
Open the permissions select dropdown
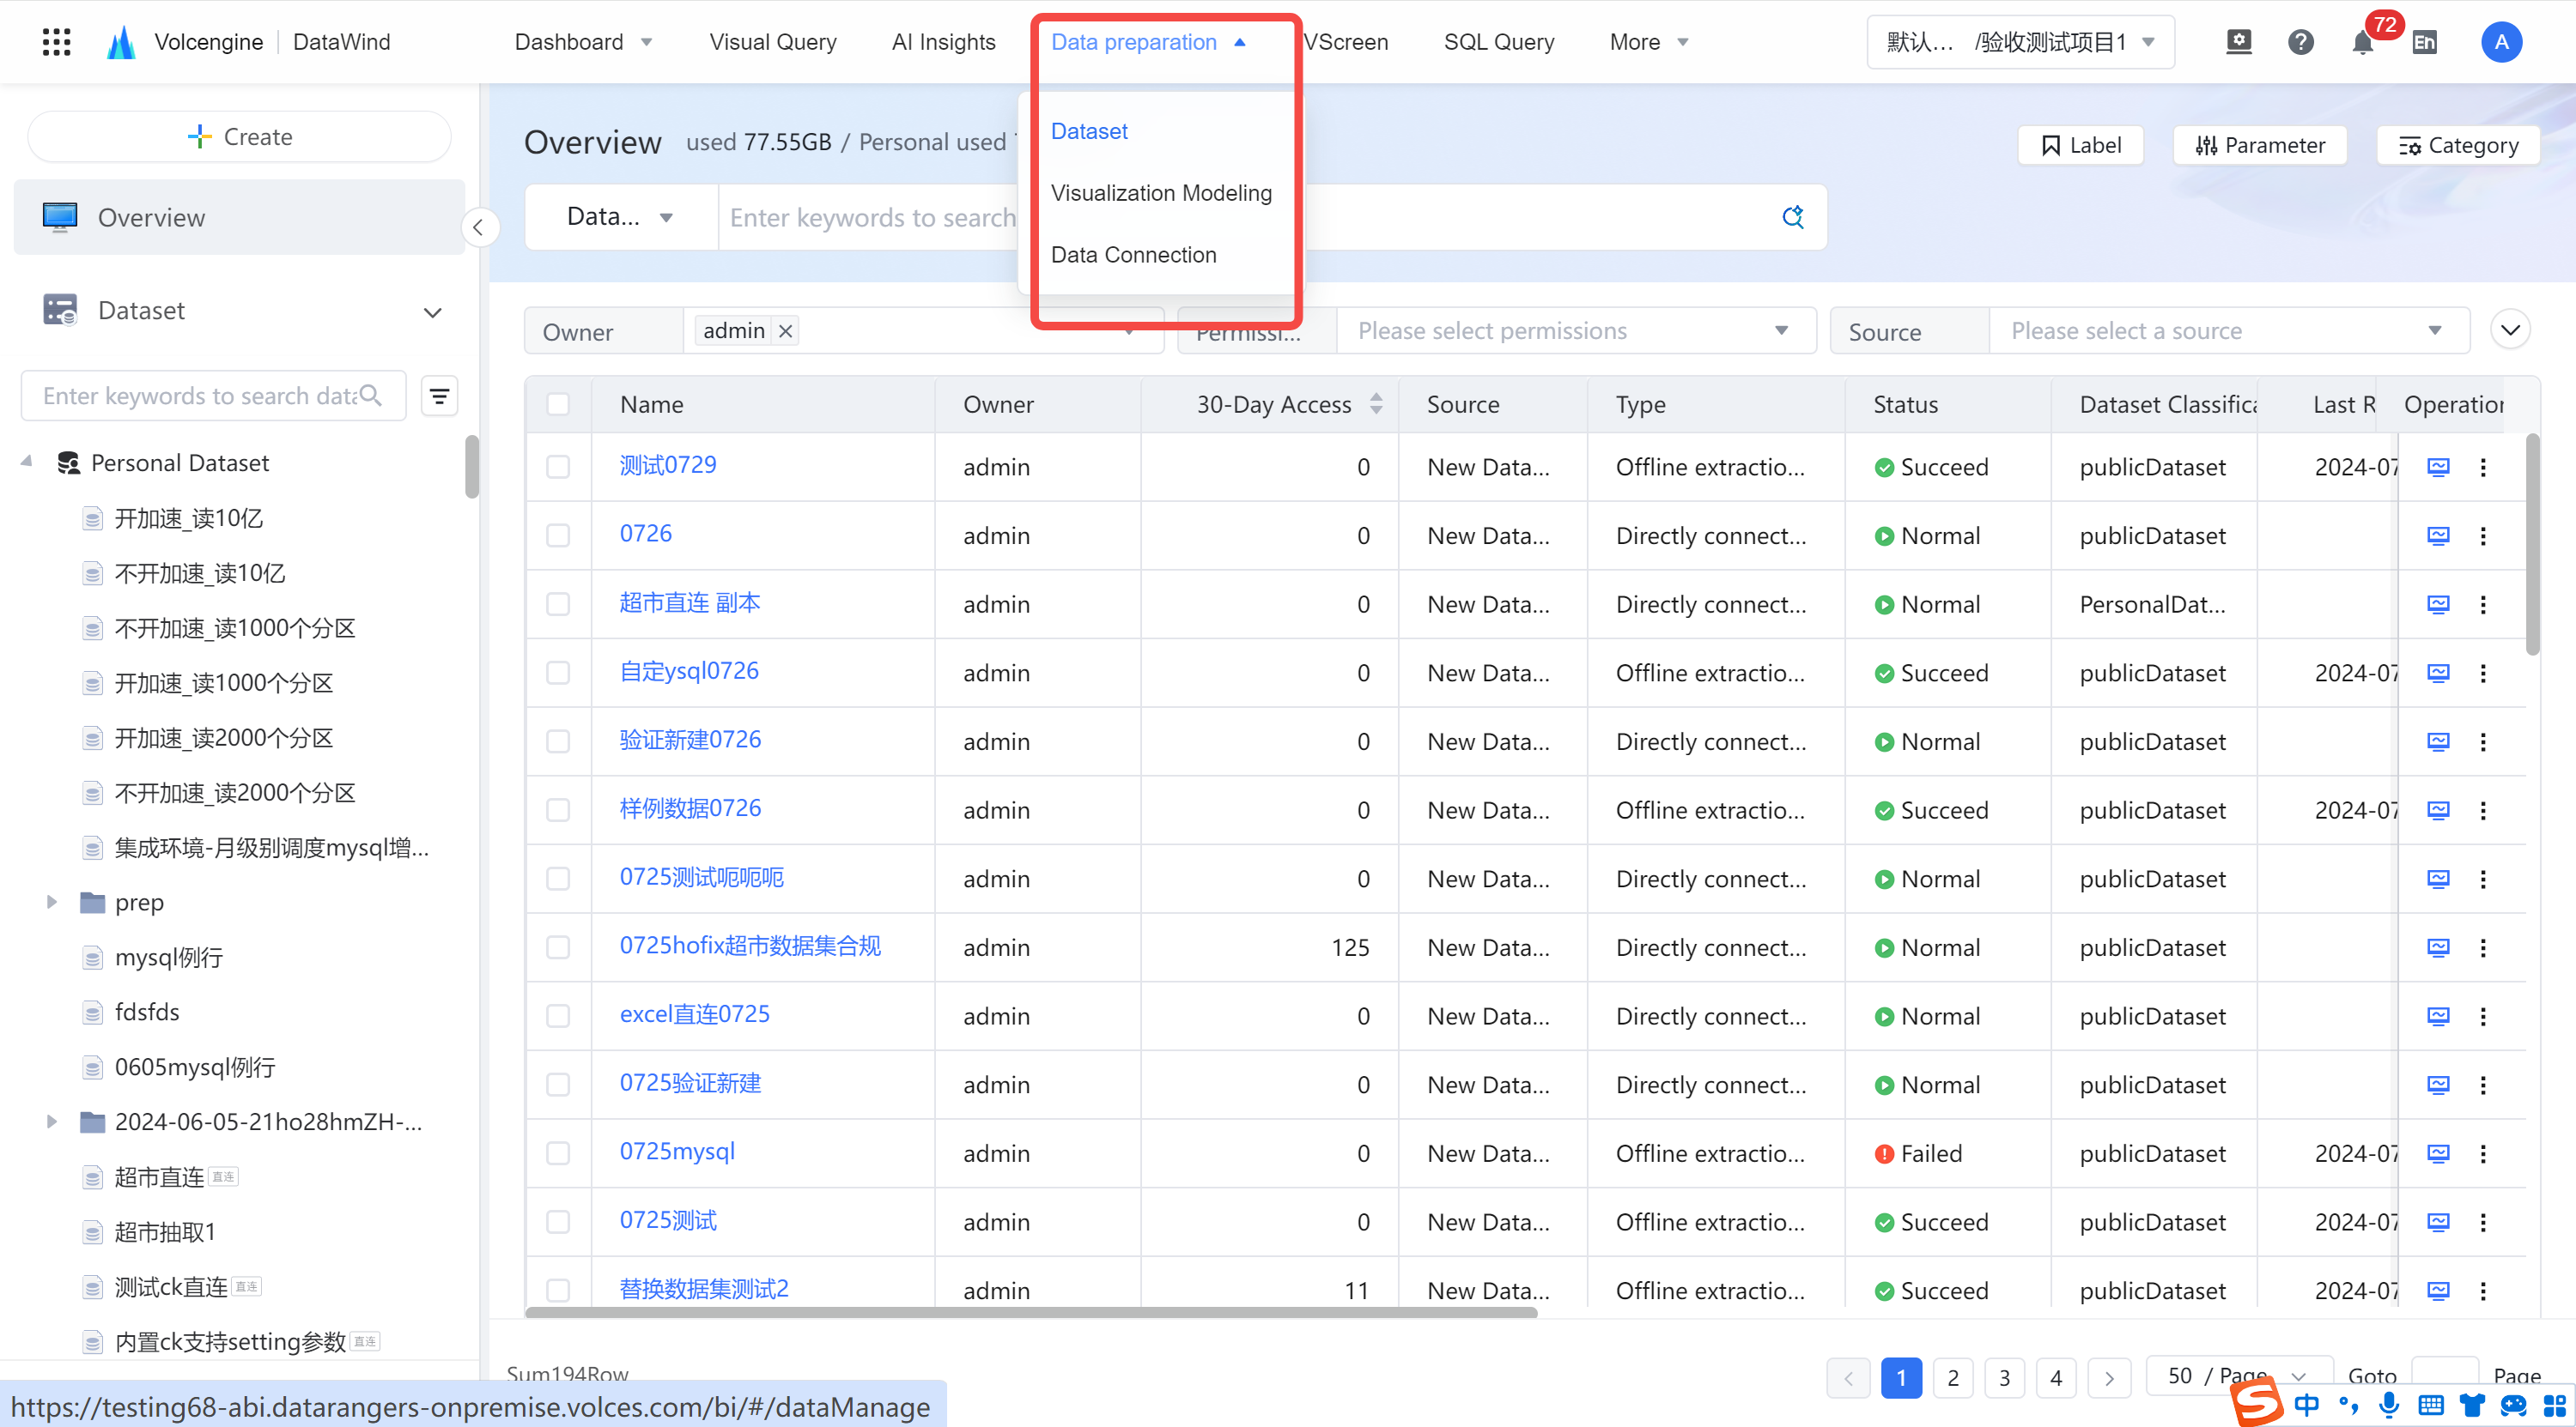pos(1576,330)
